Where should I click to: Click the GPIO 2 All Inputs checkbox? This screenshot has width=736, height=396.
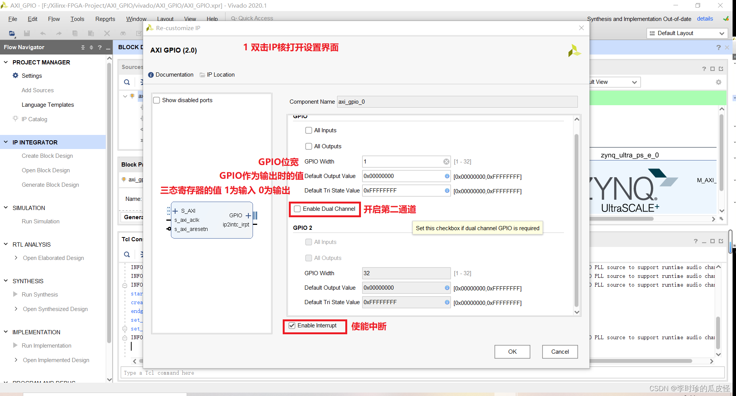[309, 242]
